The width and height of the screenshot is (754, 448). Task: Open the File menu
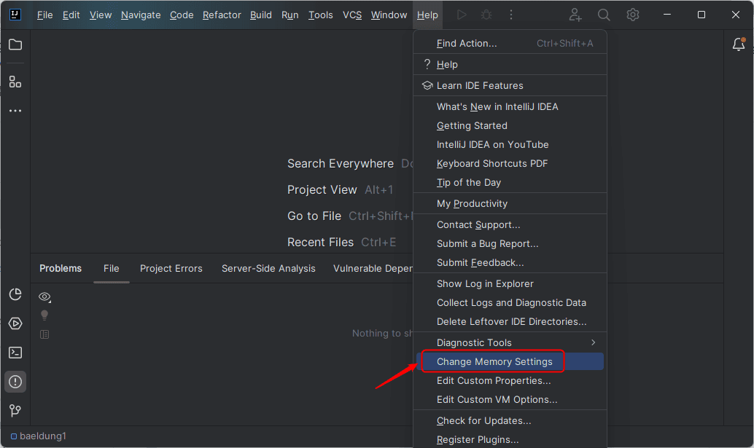[x=44, y=15]
